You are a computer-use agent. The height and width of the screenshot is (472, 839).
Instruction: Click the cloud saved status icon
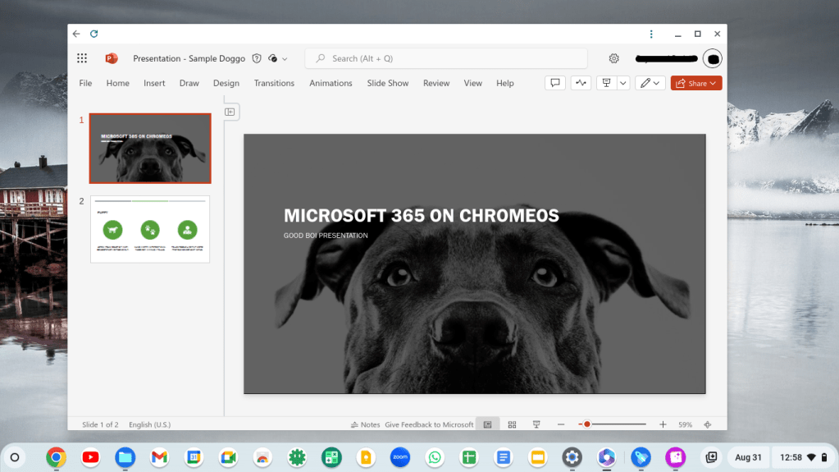[273, 58]
